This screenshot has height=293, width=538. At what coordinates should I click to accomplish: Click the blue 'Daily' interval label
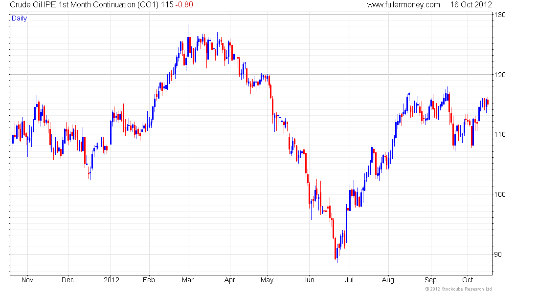[19, 18]
